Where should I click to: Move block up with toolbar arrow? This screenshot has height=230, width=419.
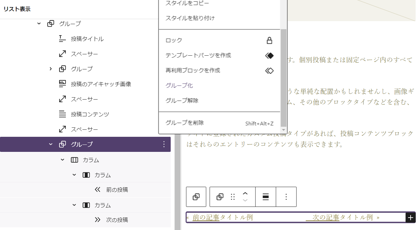click(x=245, y=193)
